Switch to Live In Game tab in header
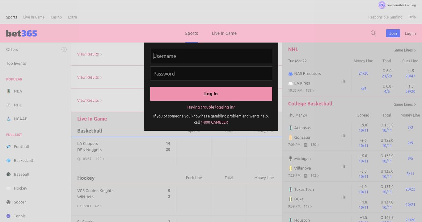This screenshot has width=422, height=222. coord(224,33)
